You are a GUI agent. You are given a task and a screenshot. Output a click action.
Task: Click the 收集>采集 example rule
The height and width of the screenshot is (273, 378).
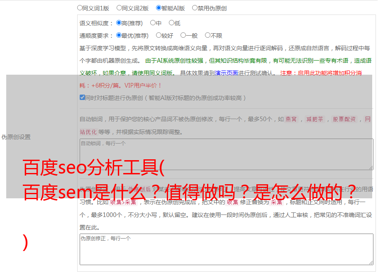pyautogui.click(x=123, y=202)
